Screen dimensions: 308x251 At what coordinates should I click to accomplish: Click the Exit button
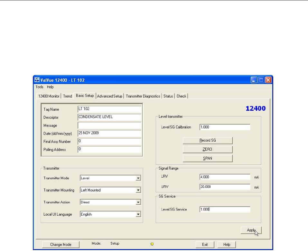point(205,245)
